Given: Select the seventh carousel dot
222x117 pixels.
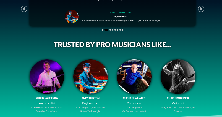Looking at the screenshot, I should click(120, 30).
